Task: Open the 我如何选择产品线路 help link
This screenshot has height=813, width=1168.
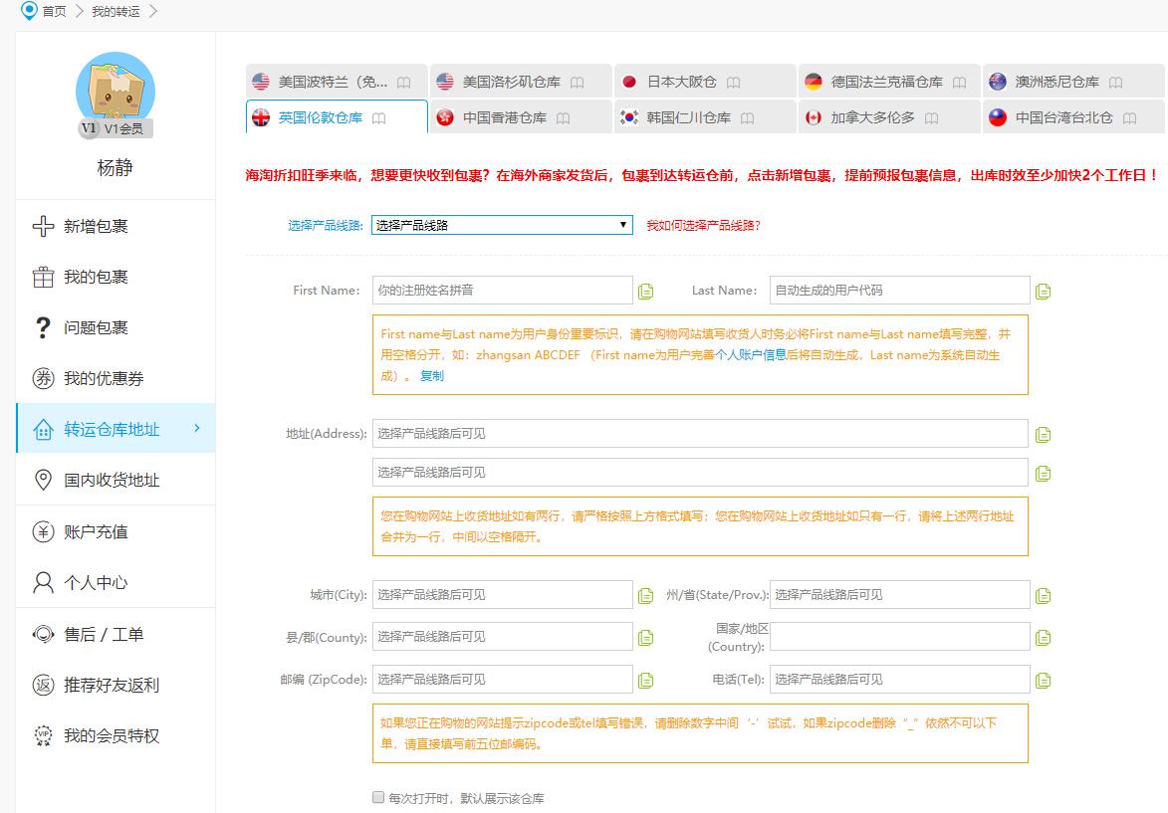Action: [704, 226]
